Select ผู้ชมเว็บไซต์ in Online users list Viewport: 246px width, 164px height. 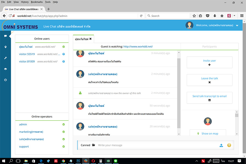point(26,47)
